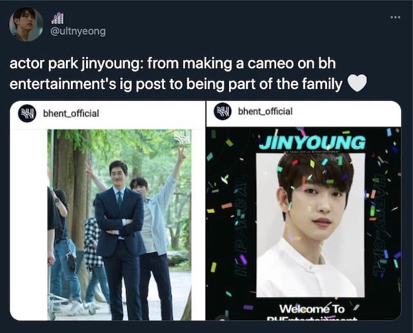413x333 pixels.
Task: Click the Welcome To caption text
Action: pos(312,308)
